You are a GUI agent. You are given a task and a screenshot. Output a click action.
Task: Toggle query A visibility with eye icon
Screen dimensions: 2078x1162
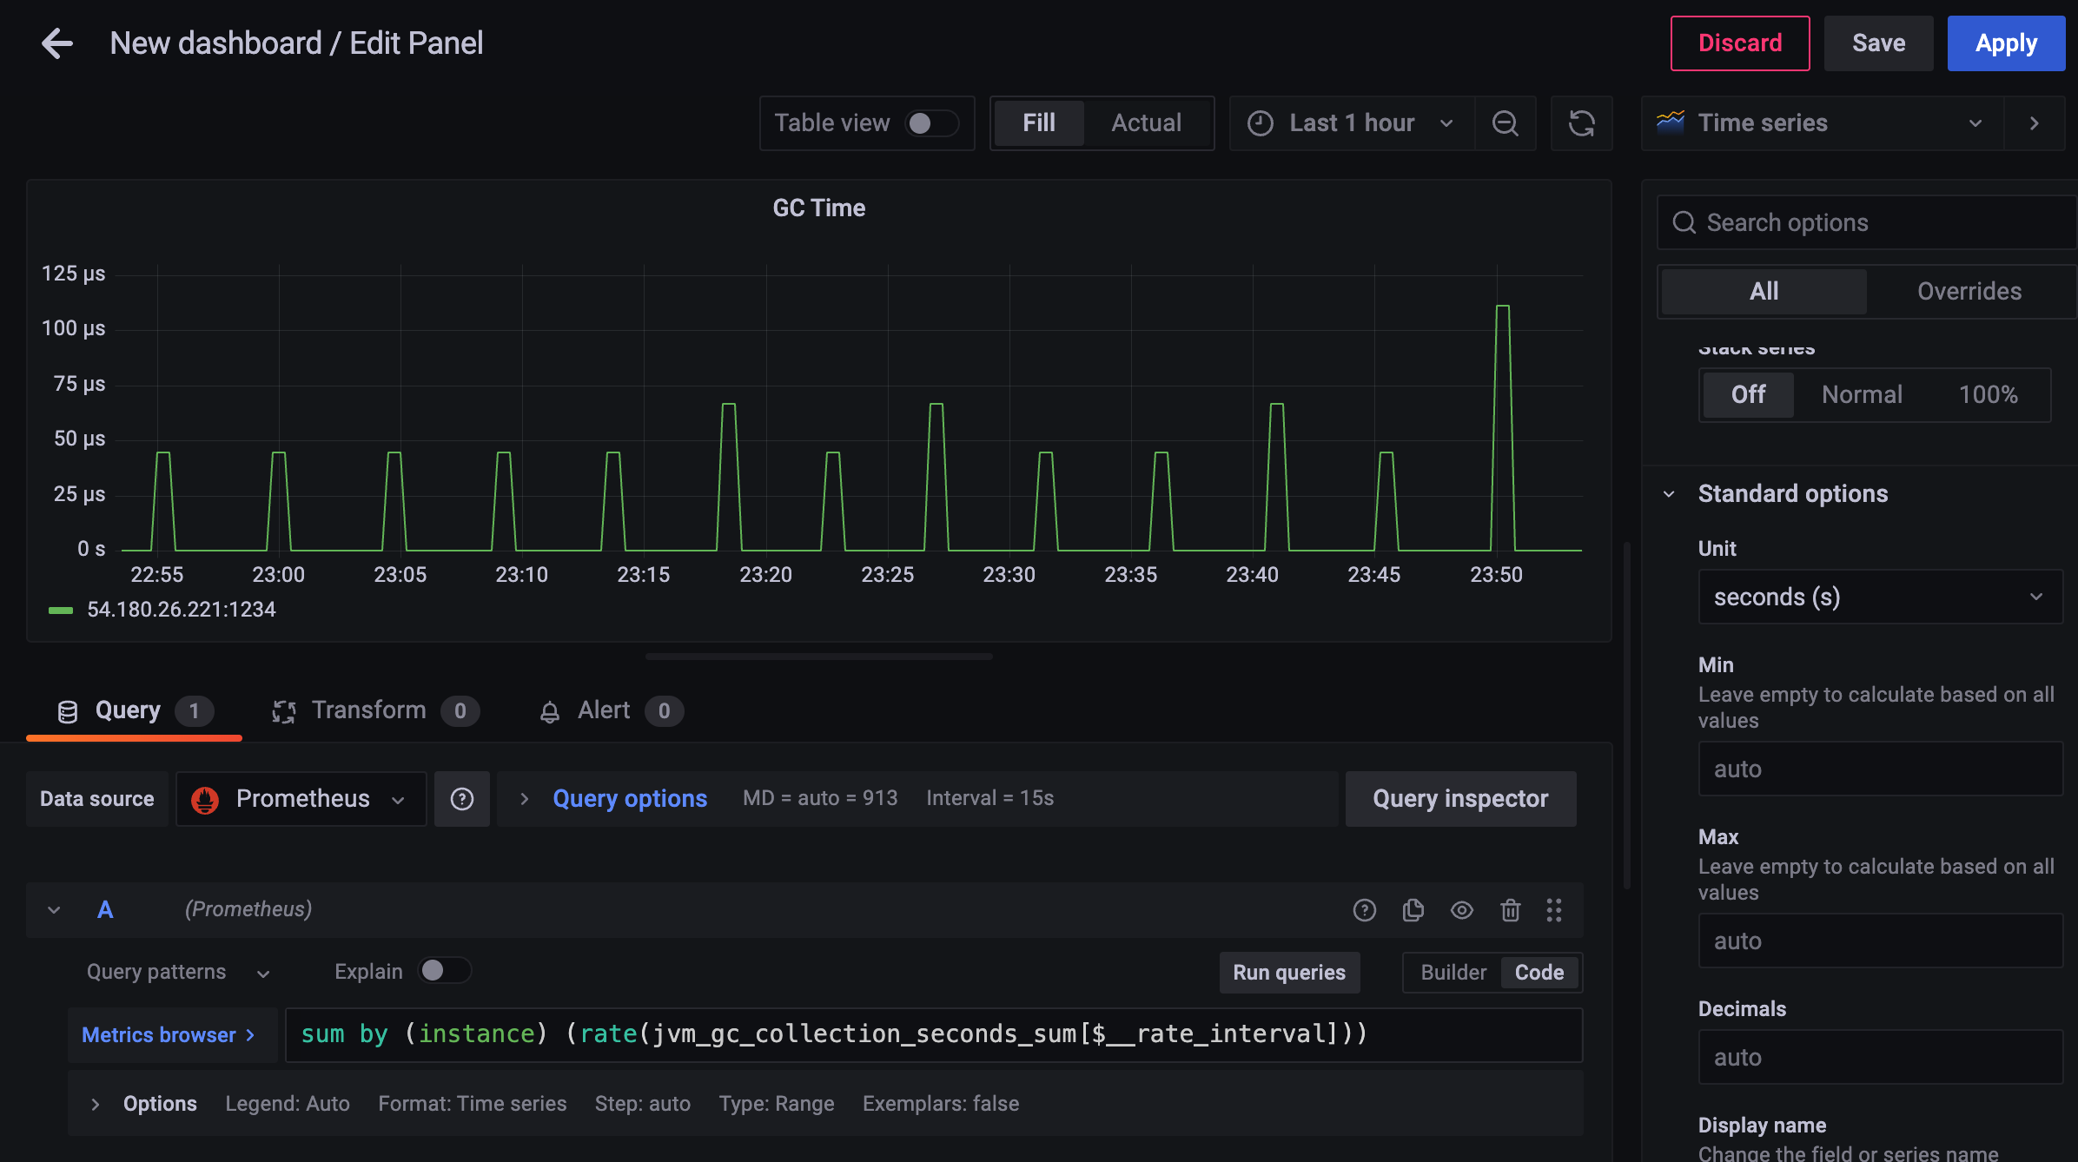(1462, 910)
